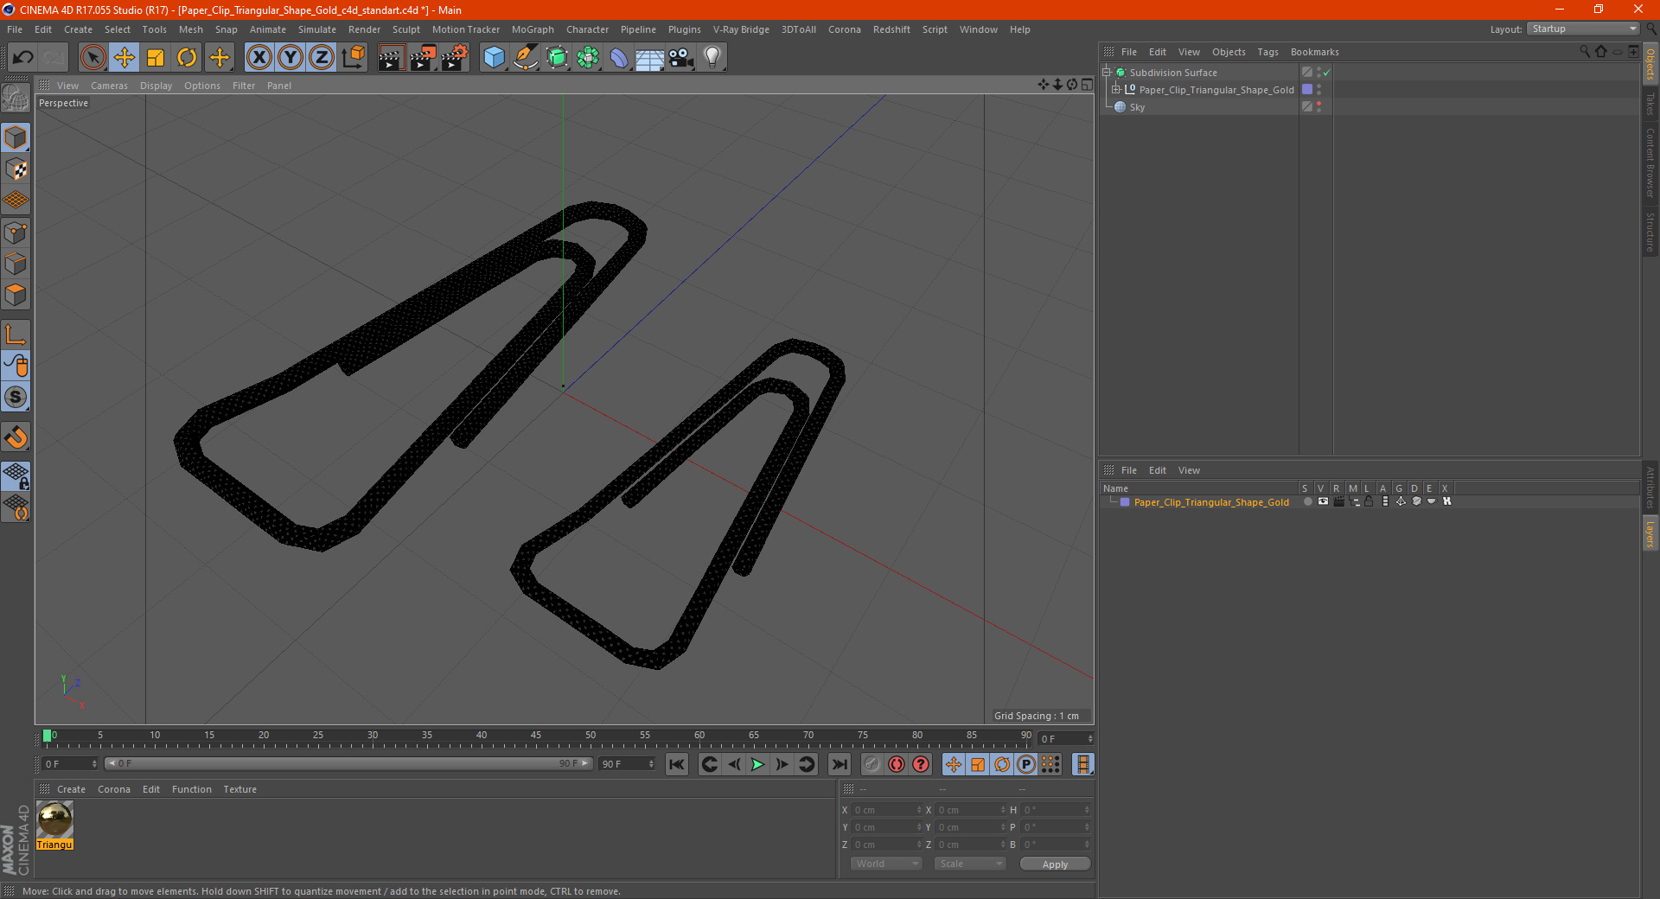Viewport: 1660px width, 899px height.
Task: Switch to Edges mode
Action: pos(16,264)
